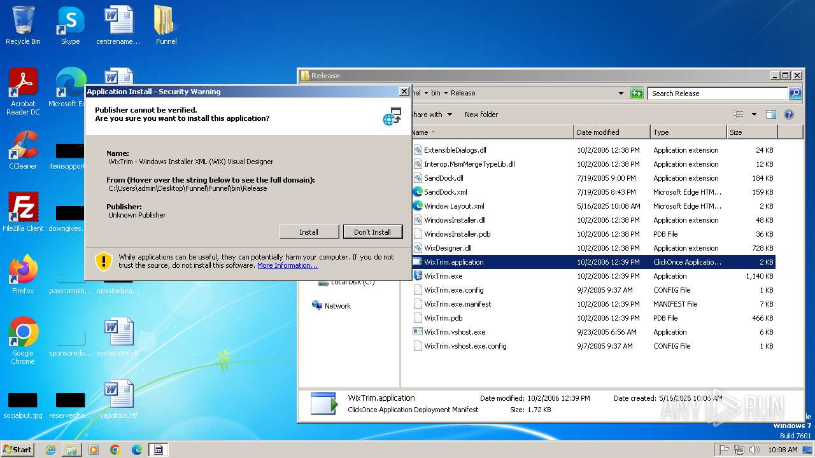Open the More Information link
815x458 pixels.
[x=287, y=265]
